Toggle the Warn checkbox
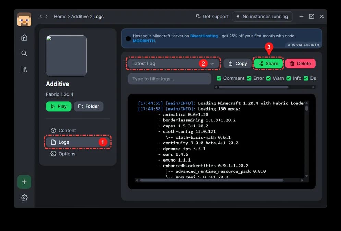341x231 pixels. (x=269, y=78)
